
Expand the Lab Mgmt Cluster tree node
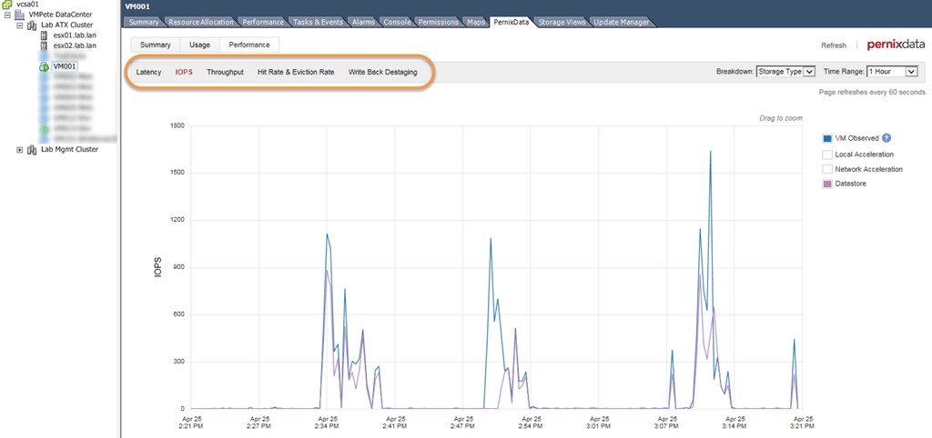pyautogui.click(x=20, y=150)
